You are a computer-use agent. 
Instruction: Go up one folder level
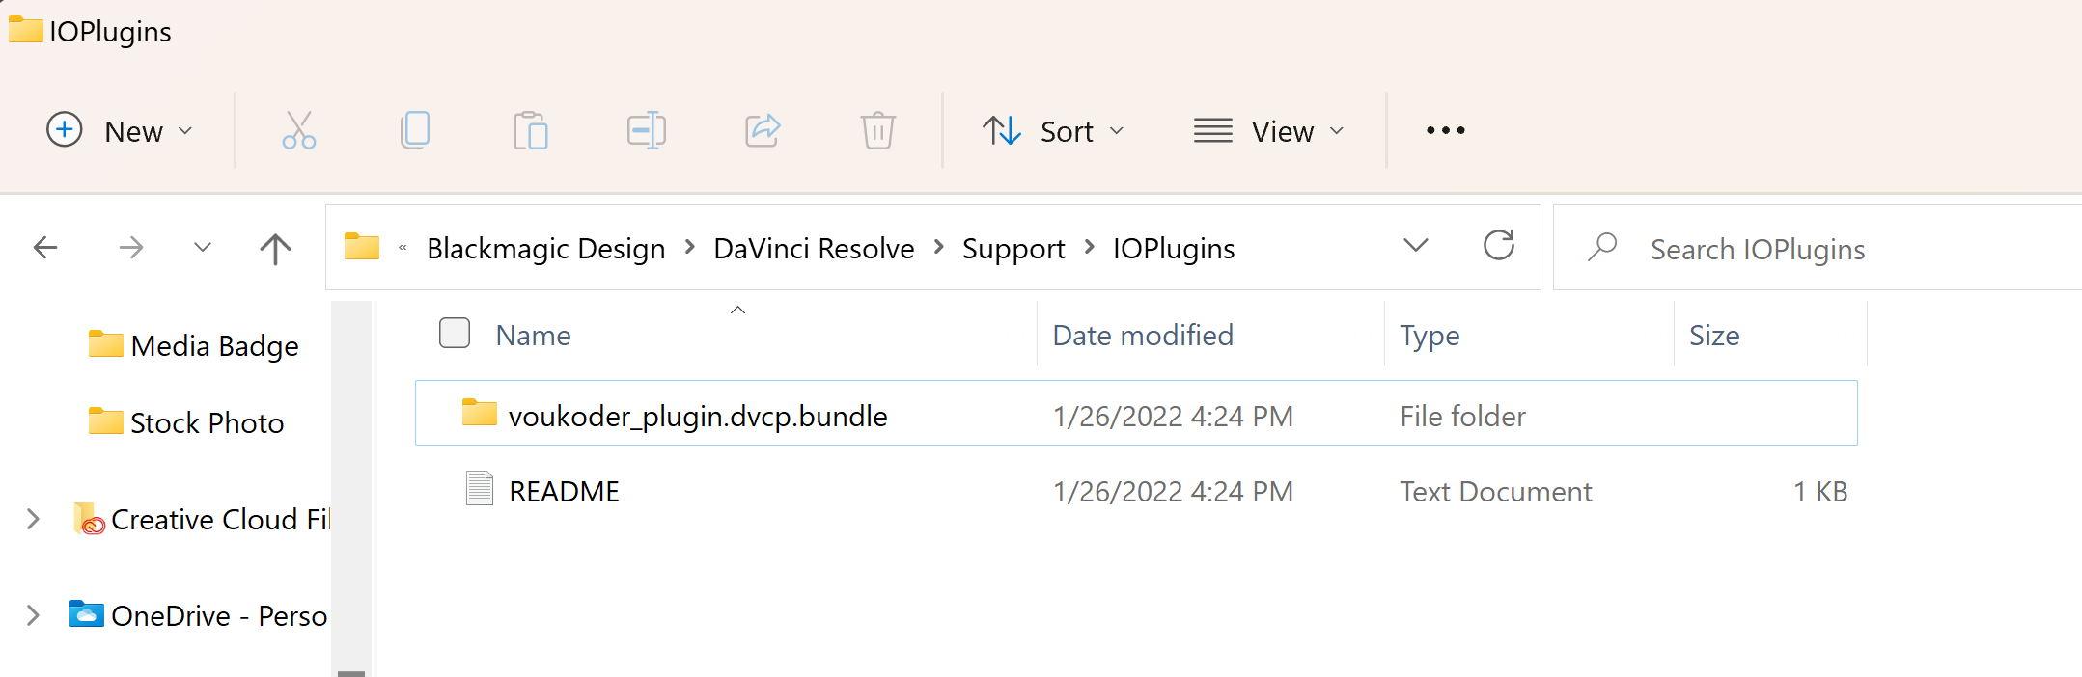click(275, 249)
